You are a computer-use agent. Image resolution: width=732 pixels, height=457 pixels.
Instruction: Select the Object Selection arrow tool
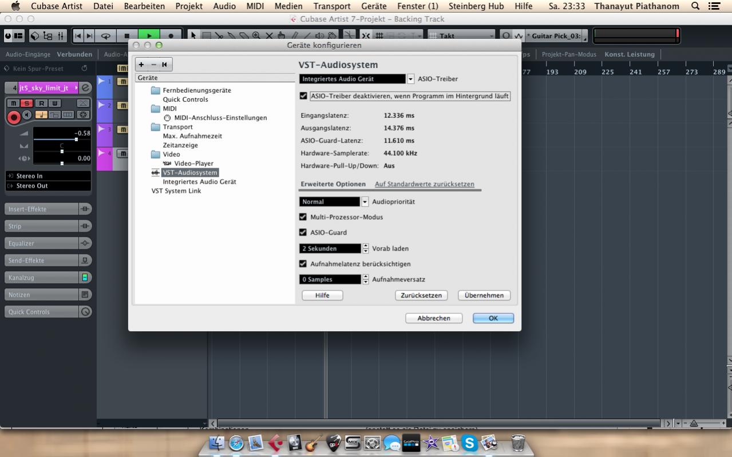(x=193, y=35)
